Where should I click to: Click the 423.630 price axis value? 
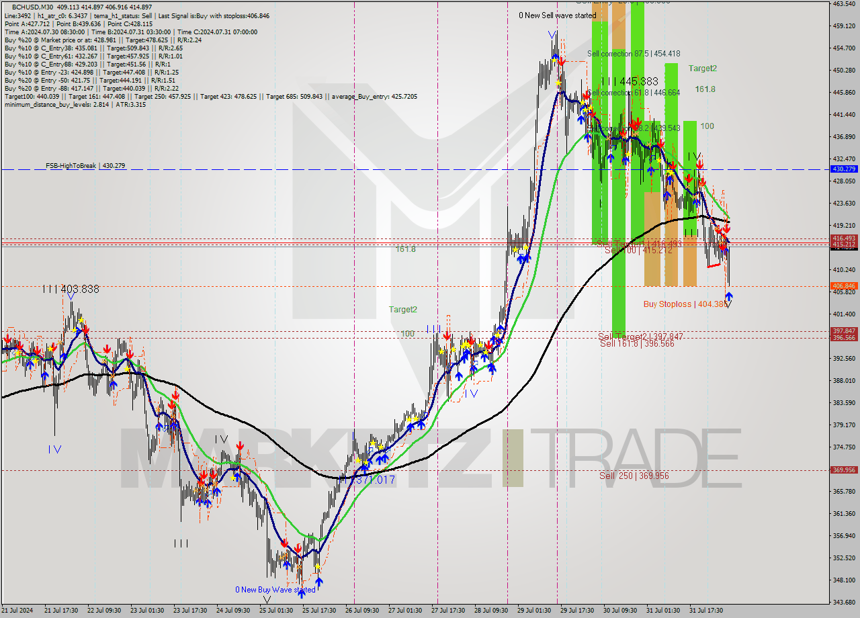pyautogui.click(x=844, y=204)
